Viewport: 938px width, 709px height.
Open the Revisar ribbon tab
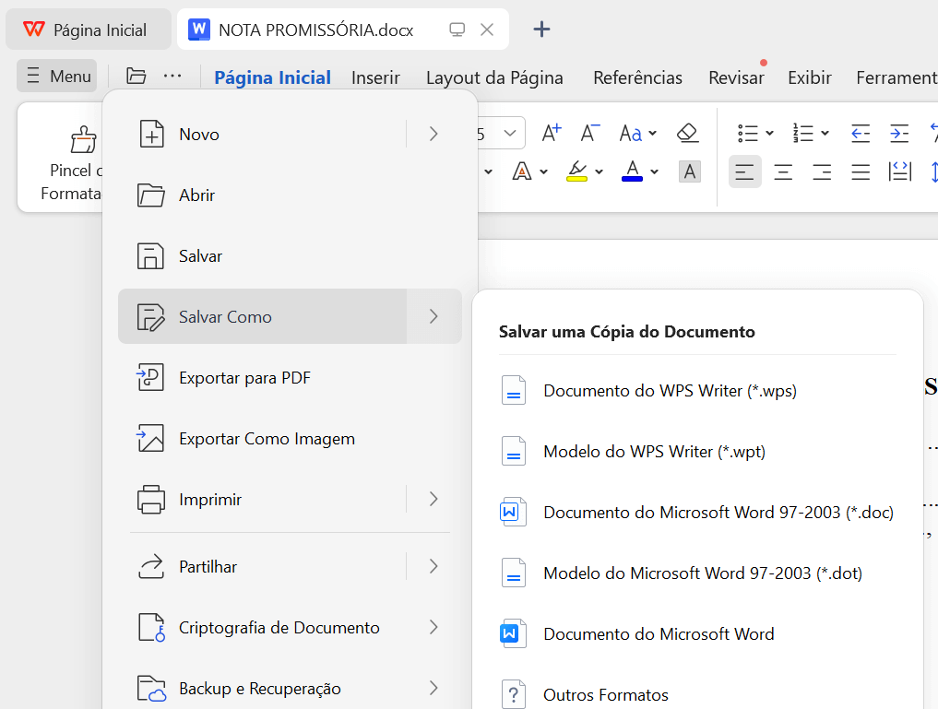[736, 77]
